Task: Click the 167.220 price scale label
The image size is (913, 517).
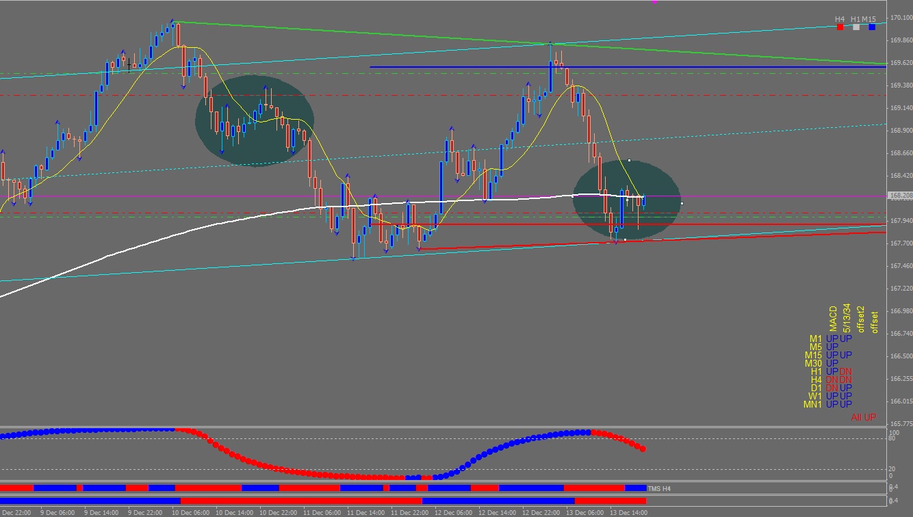Action: click(x=901, y=289)
